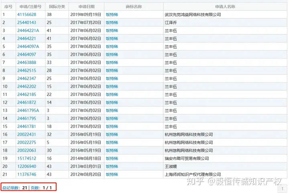The width and height of the screenshot is (289, 193).
Task: Open application number 20022431
Action: (x=26, y=134)
